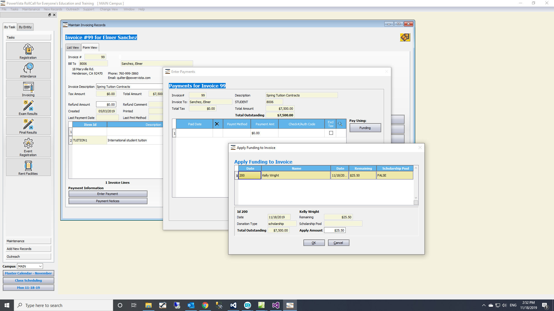
Task: Open Master Calendar - November link
Action: (x=28, y=273)
